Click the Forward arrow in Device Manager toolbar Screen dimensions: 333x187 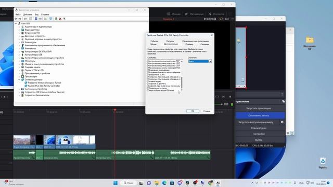[x=20, y=19]
